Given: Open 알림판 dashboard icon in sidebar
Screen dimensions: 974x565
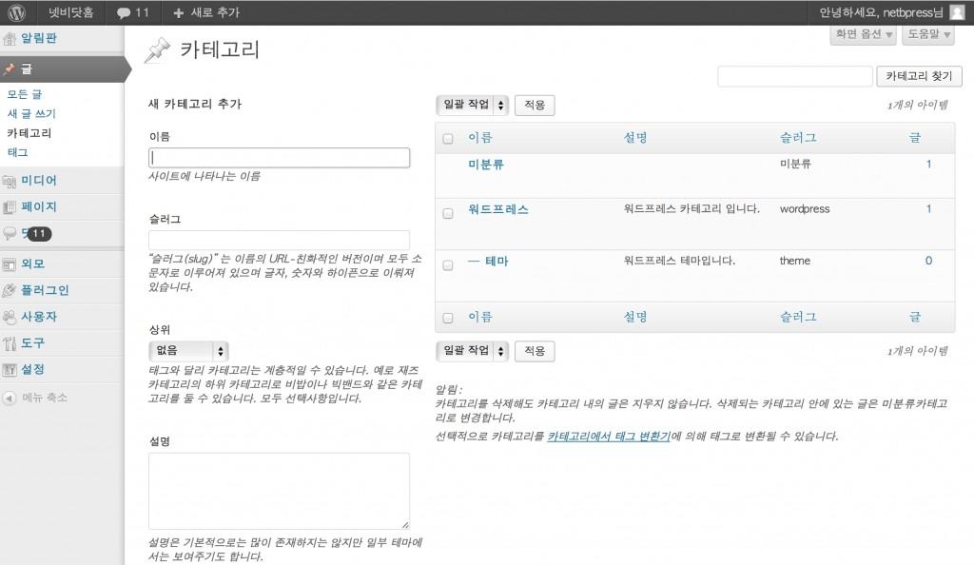Looking at the screenshot, I should [10, 40].
